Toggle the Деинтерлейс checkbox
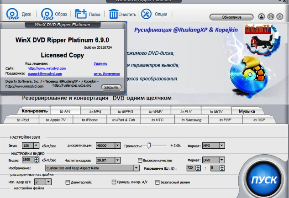The image size is (289, 198). click(68, 182)
